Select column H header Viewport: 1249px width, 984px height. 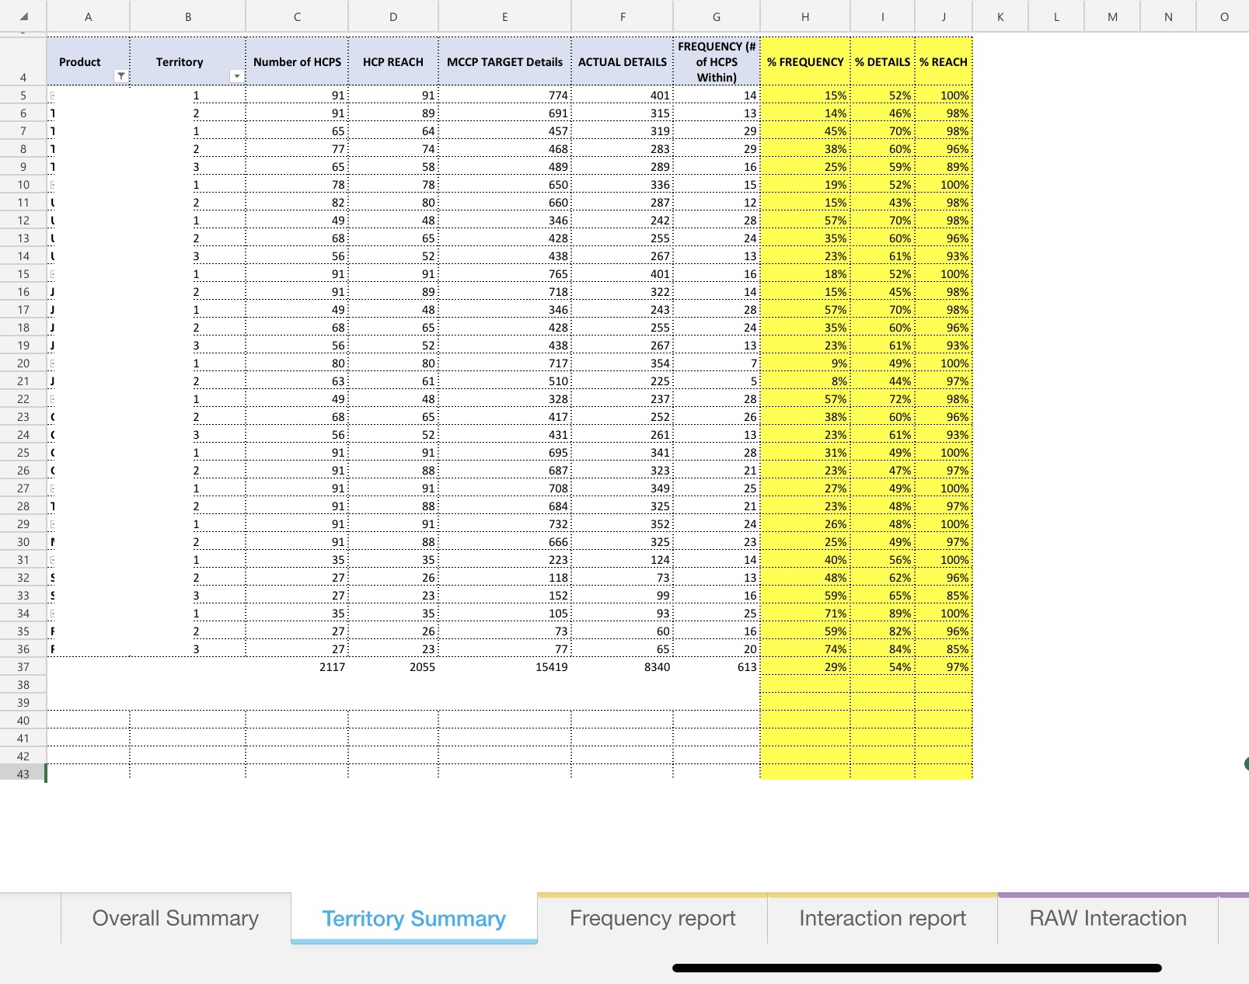(x=805, y=16)
